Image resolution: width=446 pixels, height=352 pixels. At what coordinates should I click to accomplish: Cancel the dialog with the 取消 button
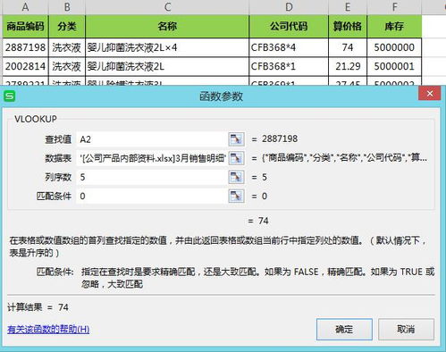406,329
